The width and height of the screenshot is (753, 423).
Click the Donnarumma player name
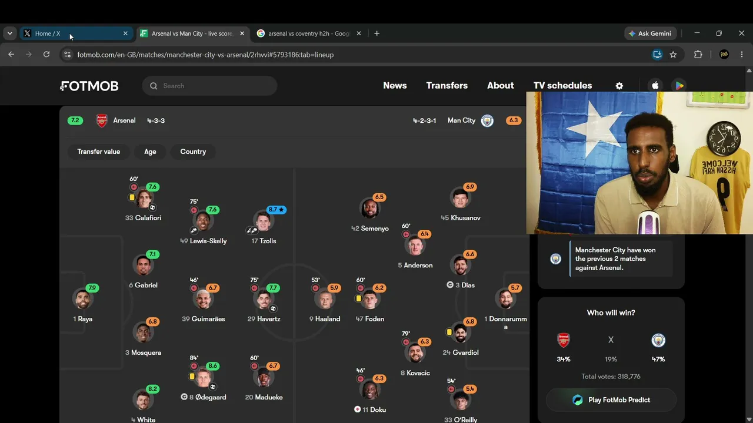[x=508, y=323]
